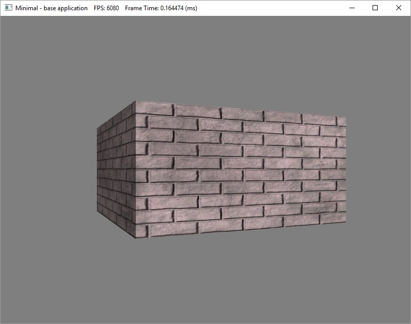Click the top-left corner vertex of the cube

(x=135, y=102)
